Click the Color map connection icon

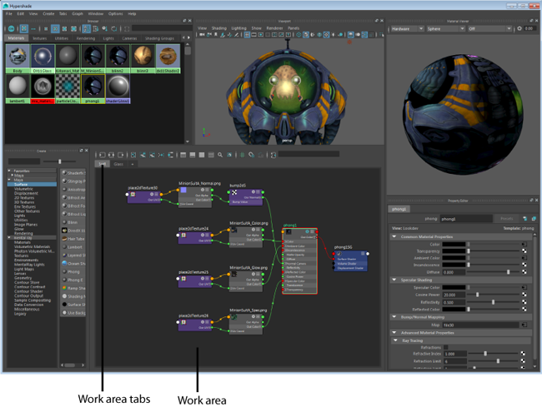coord(524,244)
